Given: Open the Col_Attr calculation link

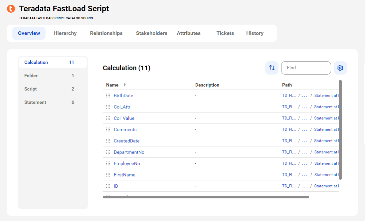Looking at the screenshot, I should point(122,107).
